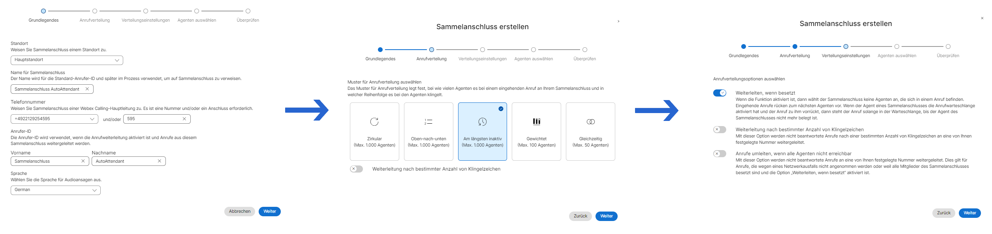The image size is (992, 234).
Task: Select the Zirkular distribution pattern icon
Action: (374, 122)
